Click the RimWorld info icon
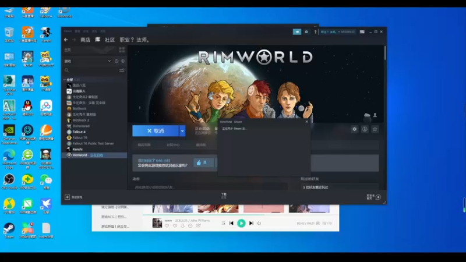Screen dimensions: 466x262 pos(365,129)
